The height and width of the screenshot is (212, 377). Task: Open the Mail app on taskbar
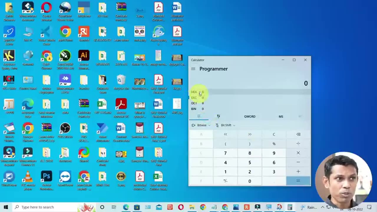159,207
